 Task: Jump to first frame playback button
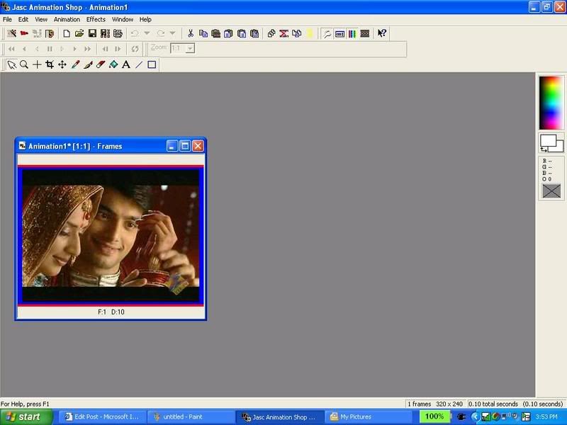pos(11,49)
